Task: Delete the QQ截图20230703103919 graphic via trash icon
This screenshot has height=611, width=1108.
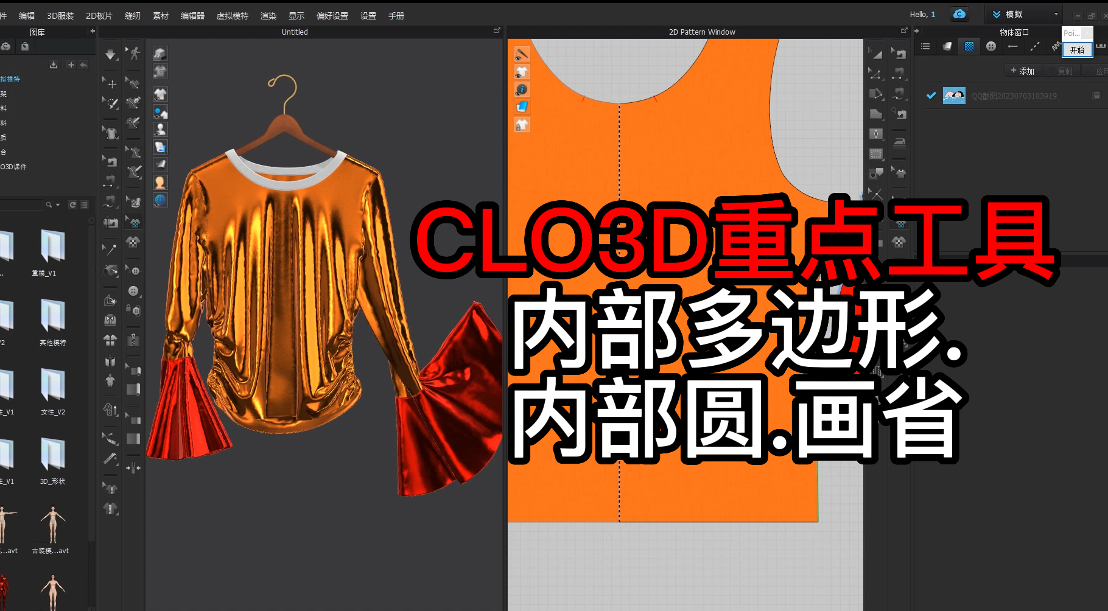Action: [x=1096, y=96]
